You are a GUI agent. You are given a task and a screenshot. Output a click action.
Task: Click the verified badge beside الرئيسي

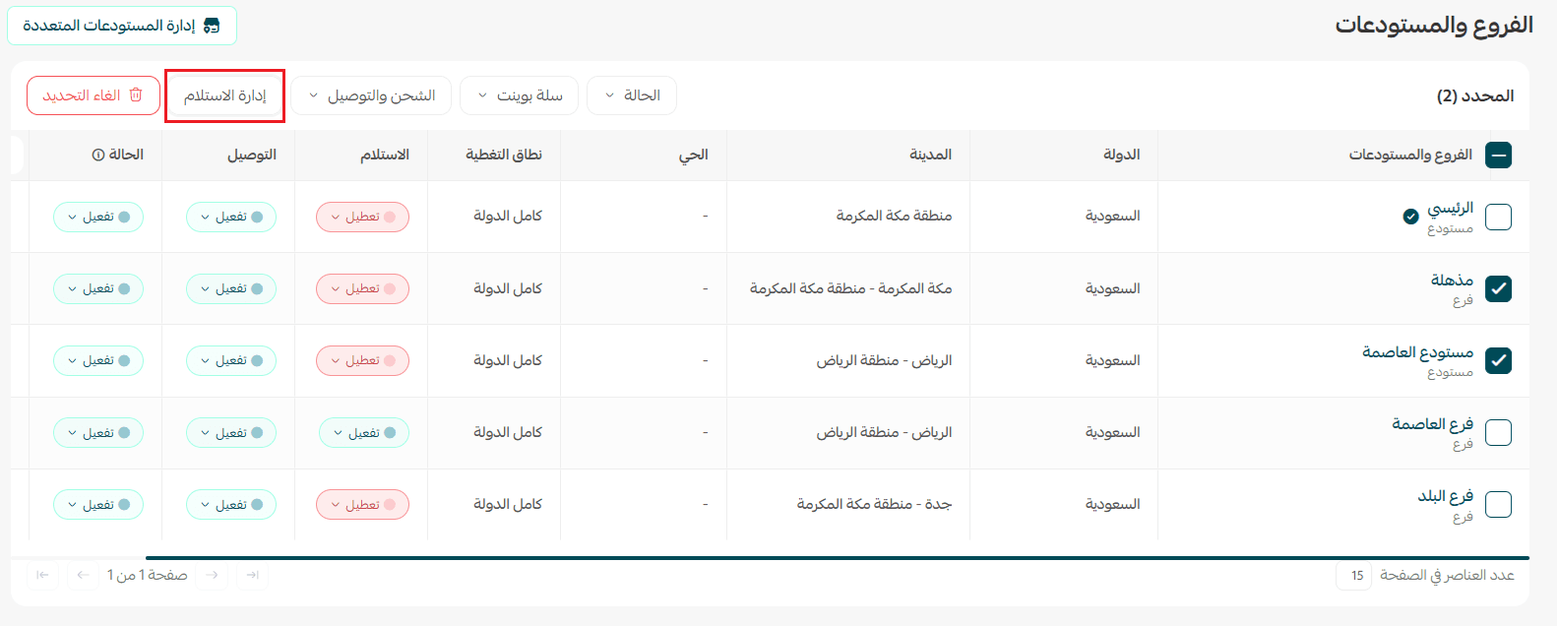[1410, 217]
